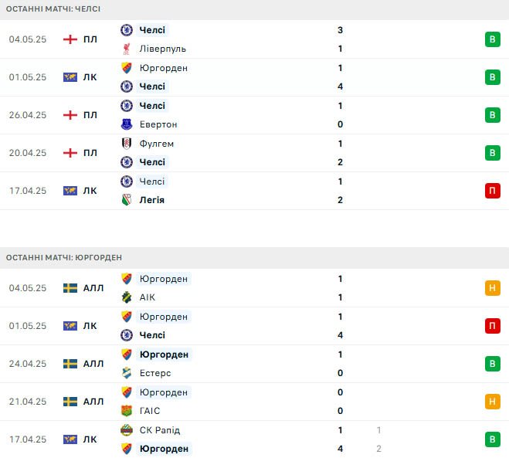The height and width of the screenshot is (458, 509).
Task: Click orange Н badge for Djurgården–AIK match
Action: coord(493,288)
